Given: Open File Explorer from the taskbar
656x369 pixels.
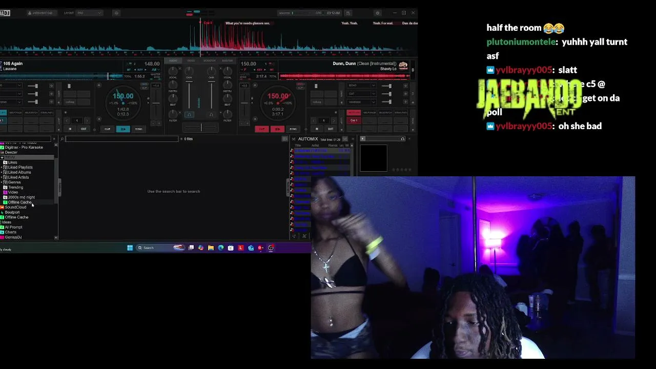Looking at the screenshot, I should (x=211, y=248).
